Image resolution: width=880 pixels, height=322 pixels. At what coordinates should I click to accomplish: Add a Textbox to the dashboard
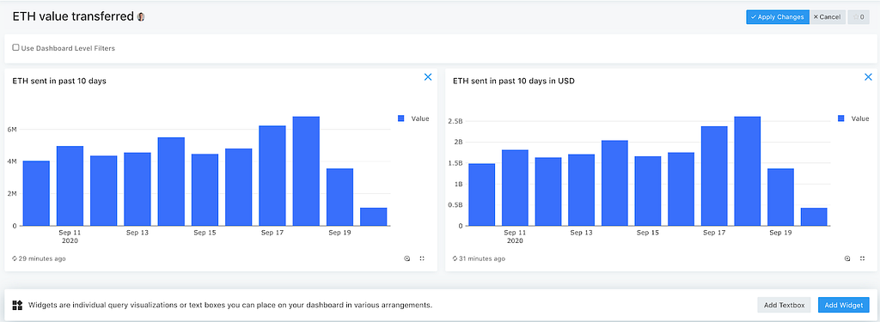785,305
